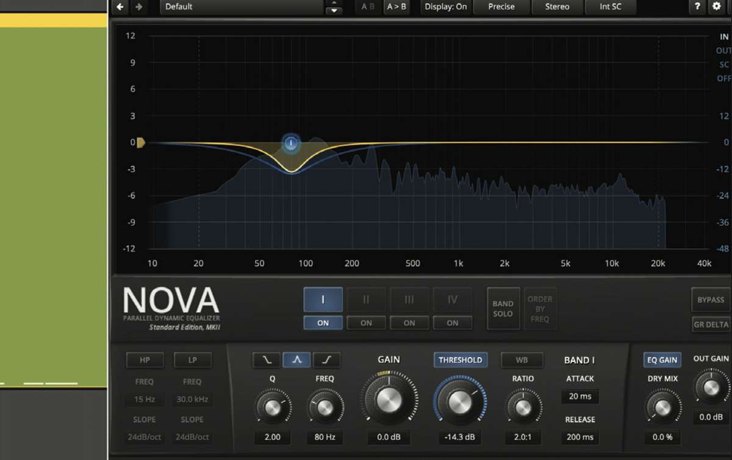The width and height of the screenshot is (732, 460).
Task: Click the Band I node on the EQ curve
Action: click(291, 142)
